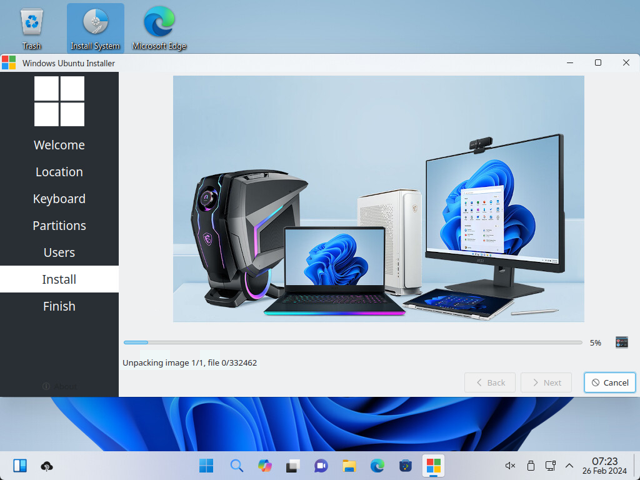Unmute the volume icon in system tray
This screenshot has width=640, height=480.
(510, 466)
